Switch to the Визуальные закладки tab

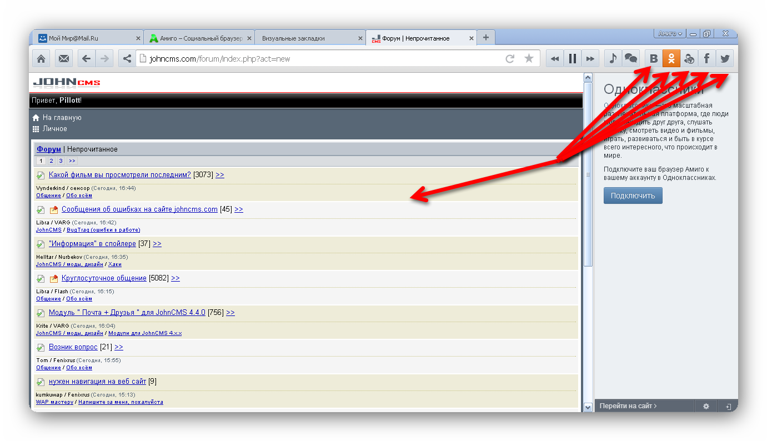308,38
